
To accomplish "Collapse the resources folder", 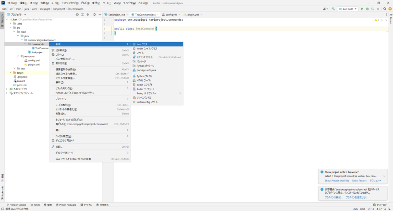I will [18, 56].
